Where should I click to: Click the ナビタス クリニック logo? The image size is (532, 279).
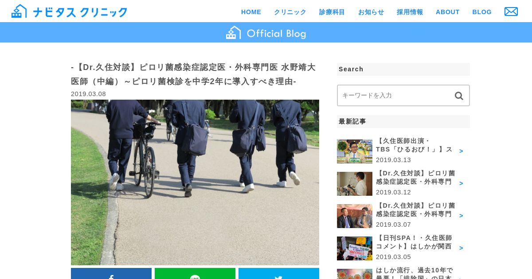pyautogui.click(x=69, y=11)
